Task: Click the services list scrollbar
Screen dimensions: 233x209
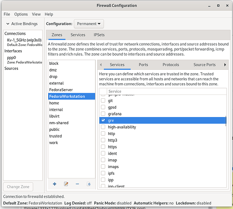Action: pos(226,121)
